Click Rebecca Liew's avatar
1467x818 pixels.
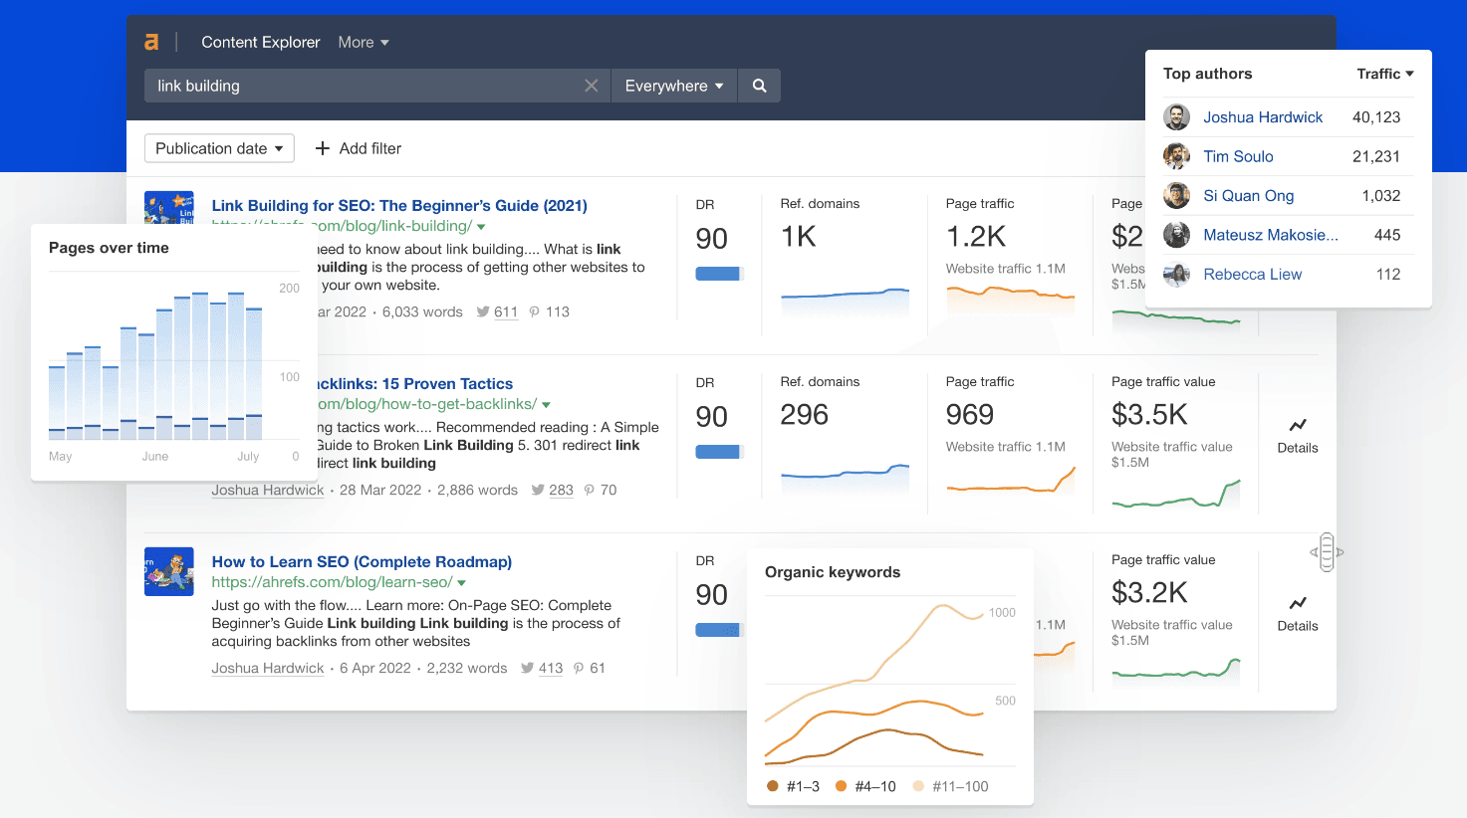[x=1177, y=274]
